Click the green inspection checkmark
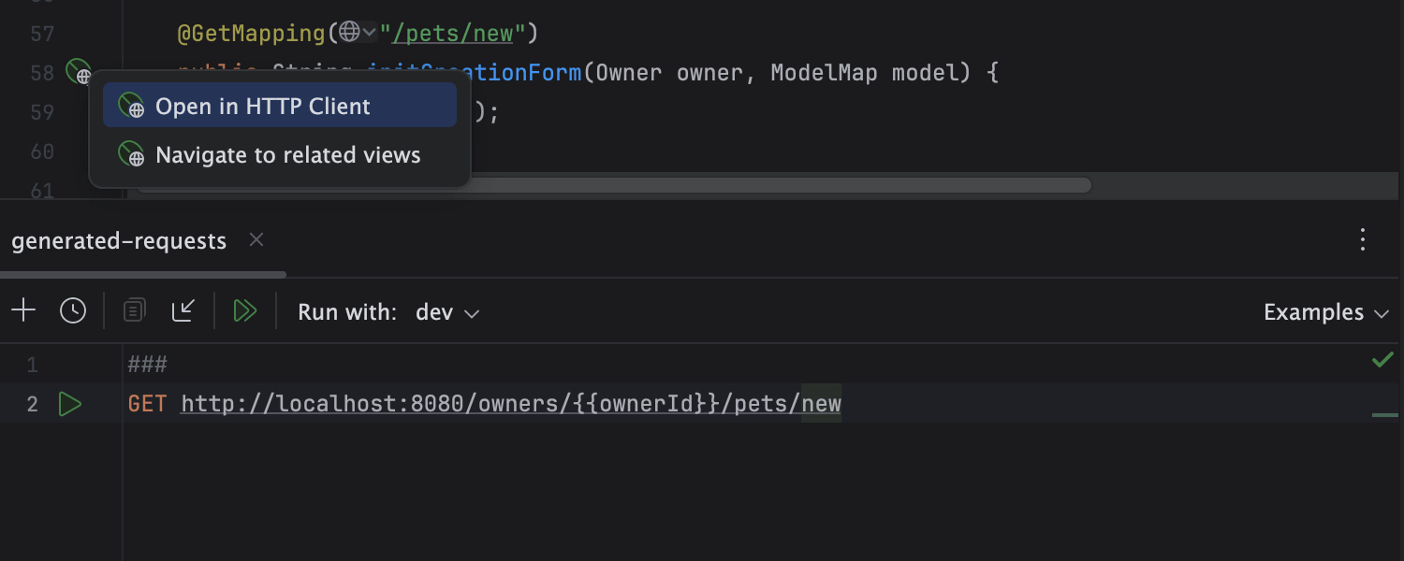This screenshot has width=1404, height=561. click(1382, 360)
